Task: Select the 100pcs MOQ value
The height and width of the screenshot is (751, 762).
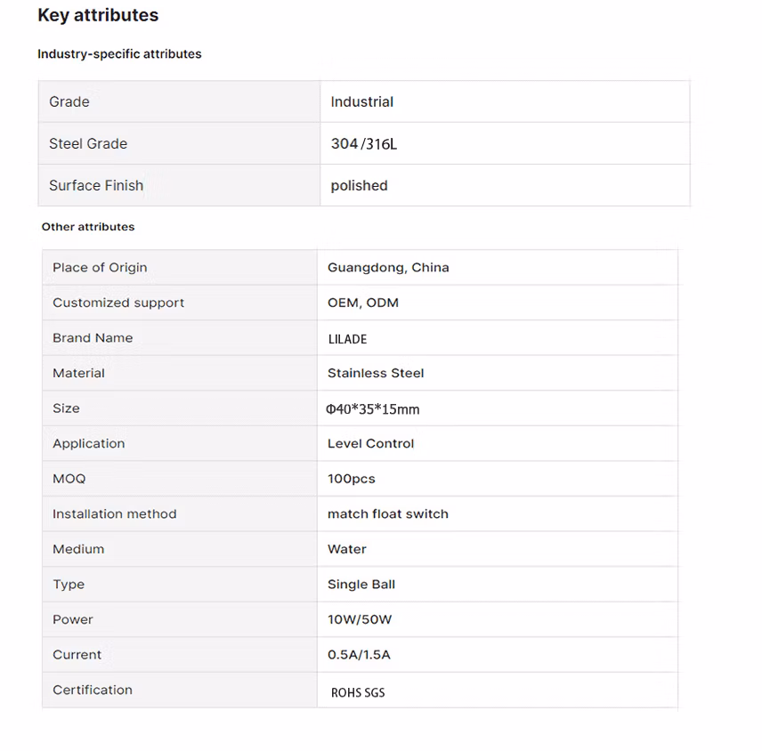Action: pyautogui.click(x=352, y=479)
